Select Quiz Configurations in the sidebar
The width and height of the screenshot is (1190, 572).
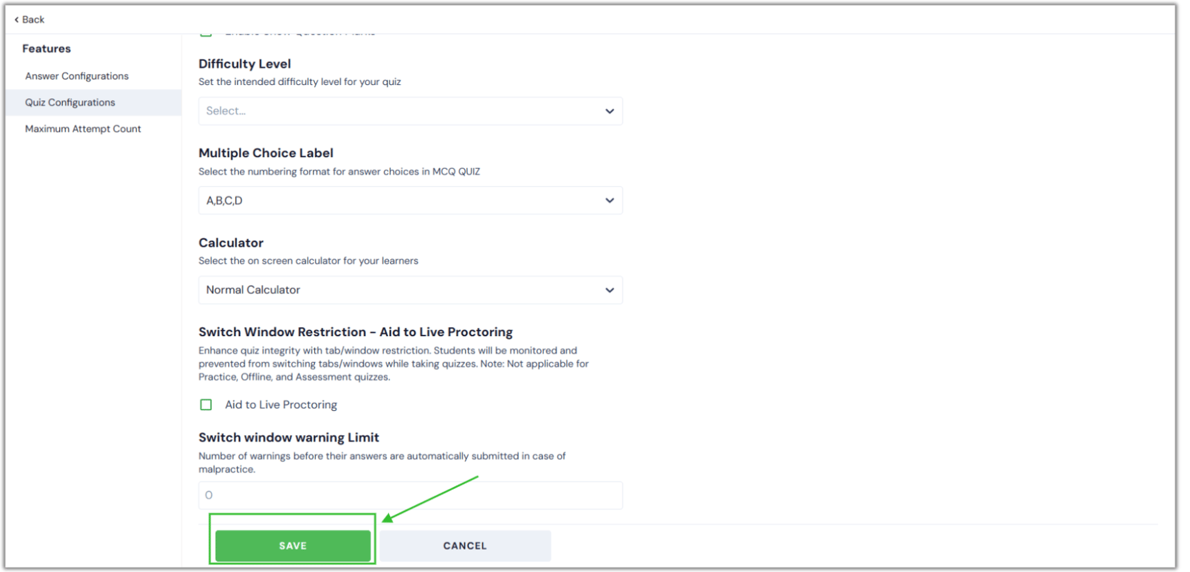[70, 102]
